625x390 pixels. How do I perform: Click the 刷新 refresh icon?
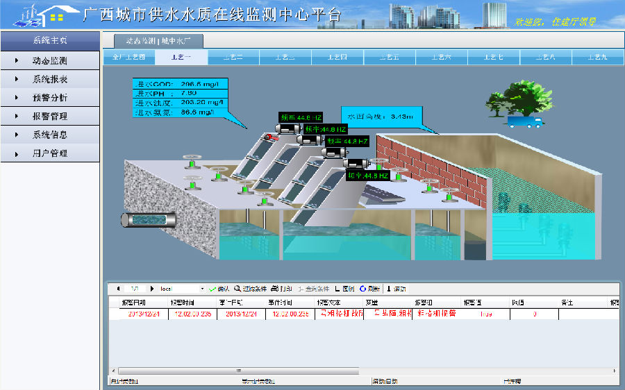(362, 289)
